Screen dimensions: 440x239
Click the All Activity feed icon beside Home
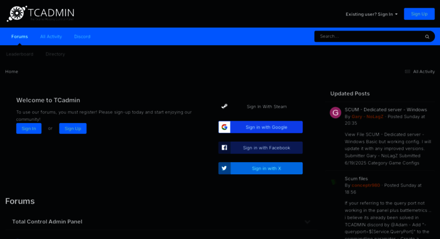tap(408, 72)
